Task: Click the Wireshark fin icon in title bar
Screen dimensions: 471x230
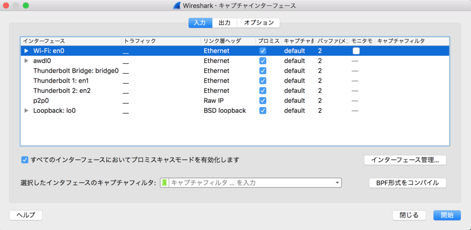Action: (x=177, y=6)
